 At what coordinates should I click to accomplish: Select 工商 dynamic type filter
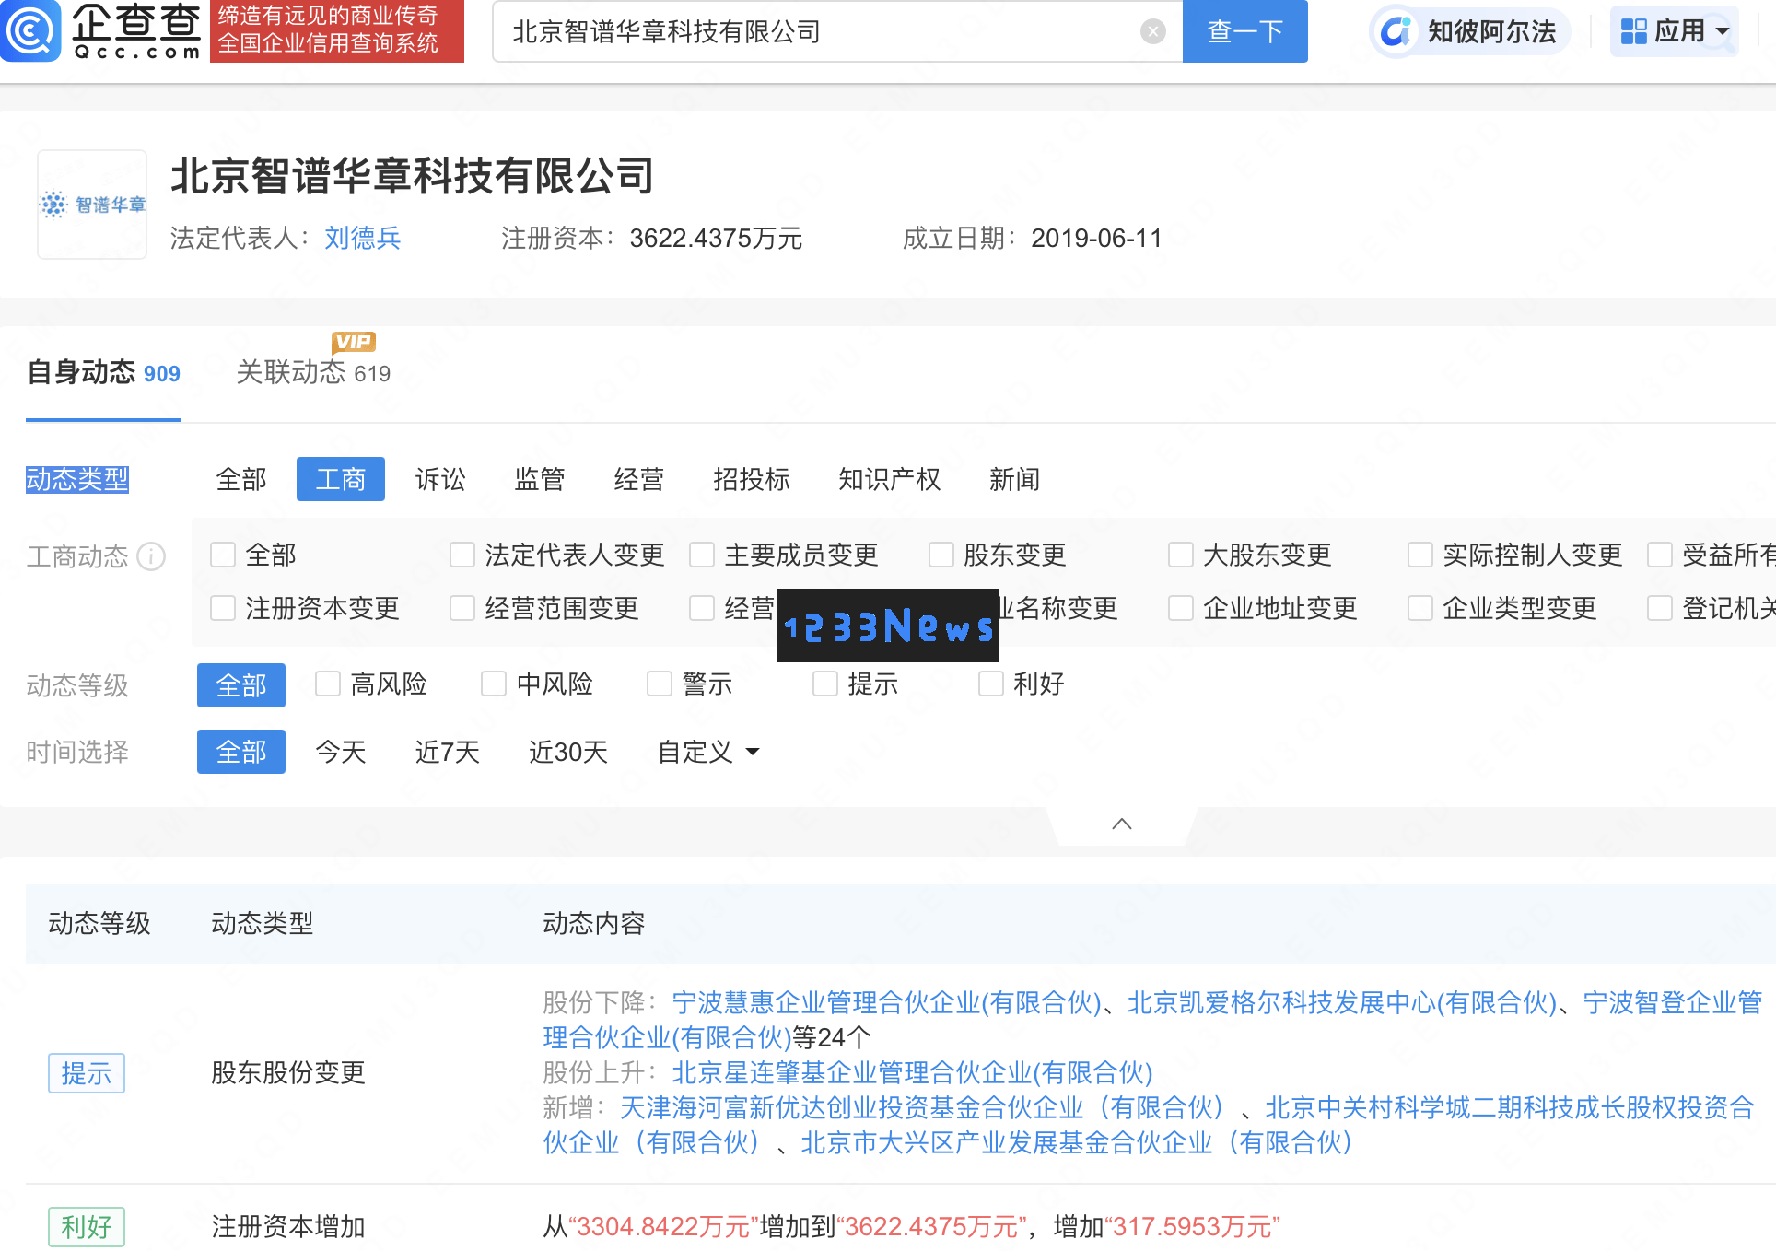click(x=341, y=479)
